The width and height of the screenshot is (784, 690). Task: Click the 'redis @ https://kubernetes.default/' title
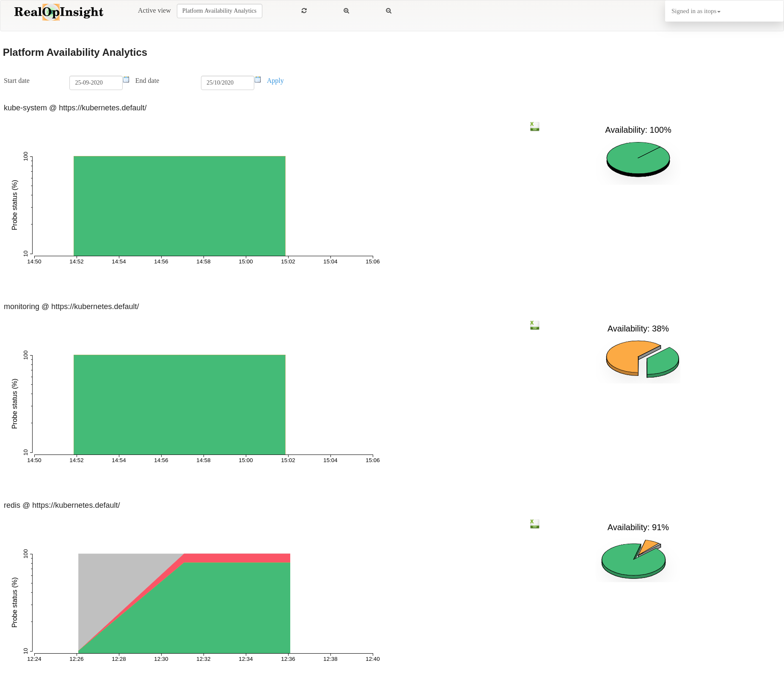[62, 505]
